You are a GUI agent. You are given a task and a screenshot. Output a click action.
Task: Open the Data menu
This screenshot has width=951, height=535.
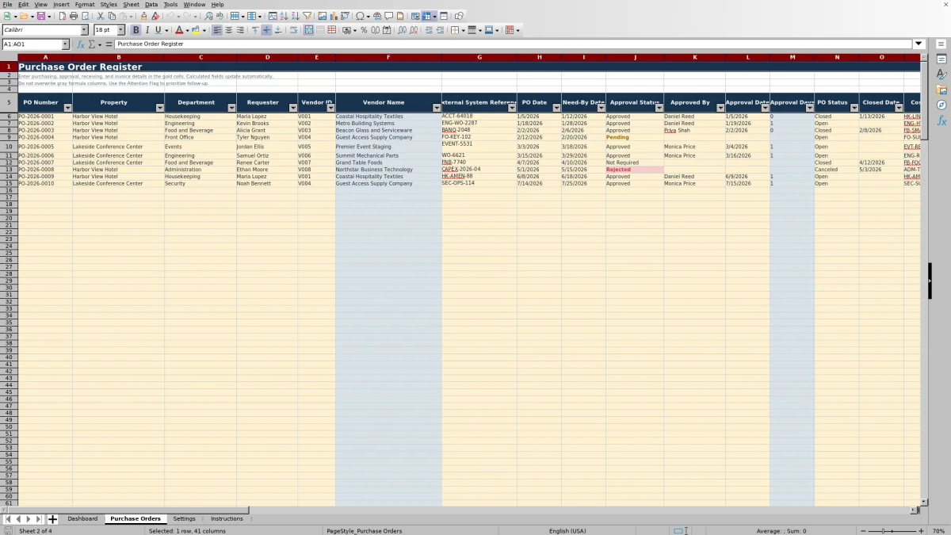coord(151,4)
